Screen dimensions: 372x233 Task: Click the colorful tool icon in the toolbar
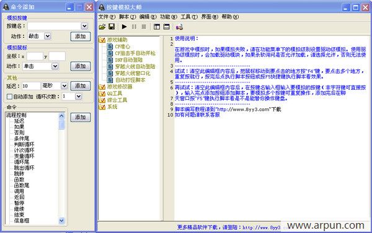coord(179,27)
